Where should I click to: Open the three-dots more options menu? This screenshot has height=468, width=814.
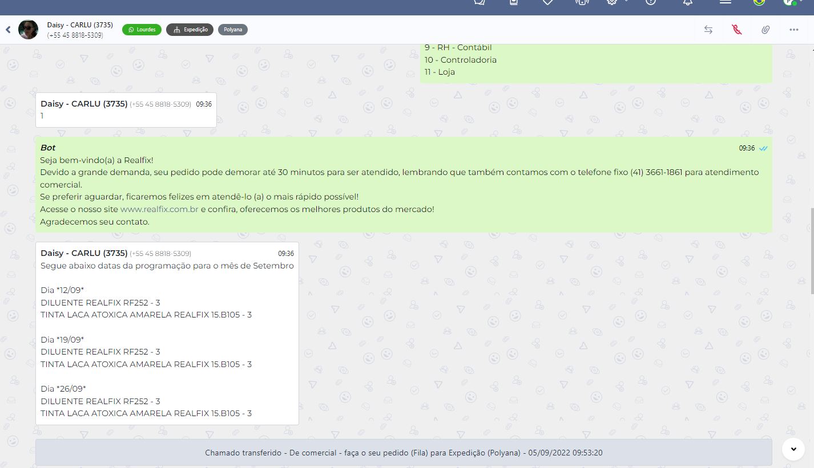tap(793, 30)
